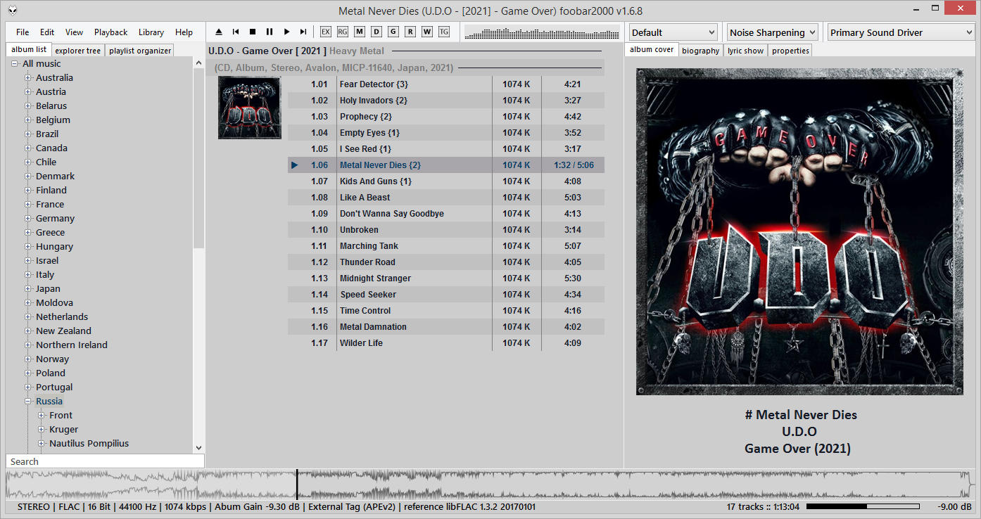981x519 pixels.
Task: Expand the Japan tree node
Action: point(28,289)
